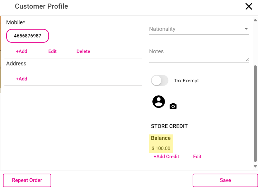Screen dimensions: 258x188
Task: Edit the store credit balance
Action: click(197, 156)
